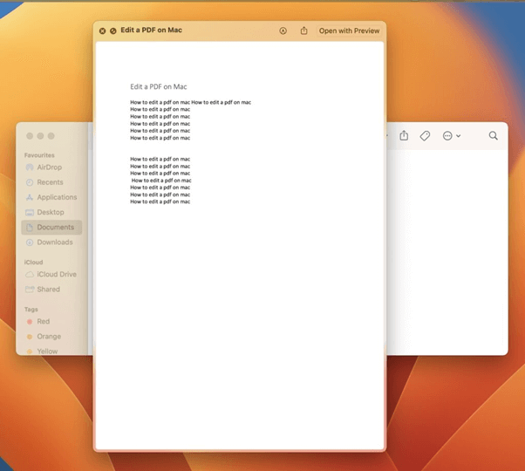Click the yellow tag color dot
Image resolution: width=525 pixels, height=471 pixels.
30,352
